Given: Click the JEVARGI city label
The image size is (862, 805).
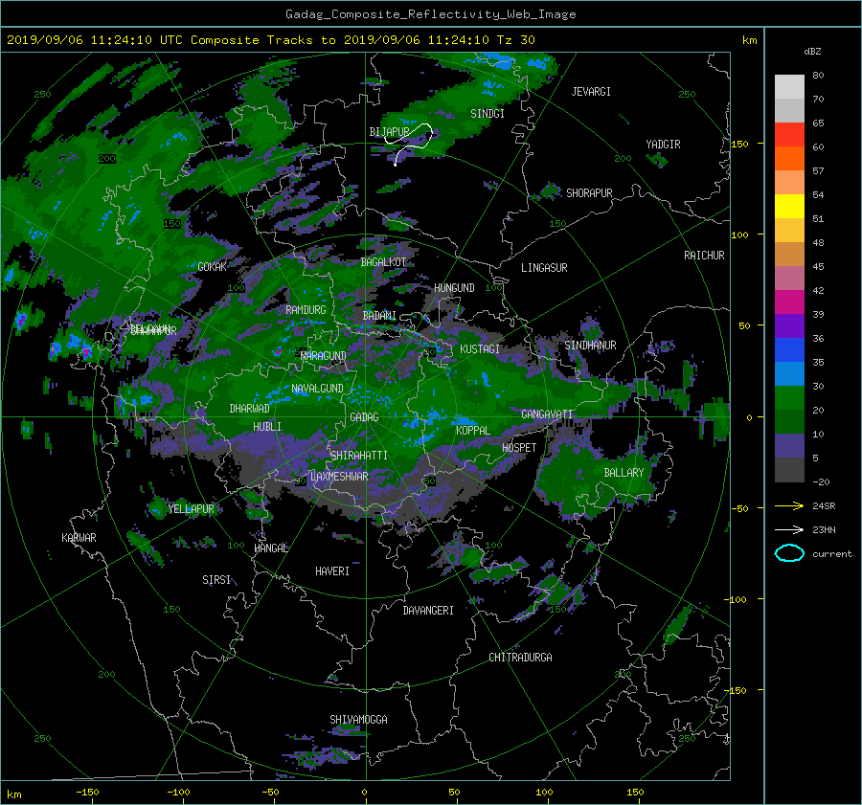Looking at the screenshot, I should click(591, 92).
